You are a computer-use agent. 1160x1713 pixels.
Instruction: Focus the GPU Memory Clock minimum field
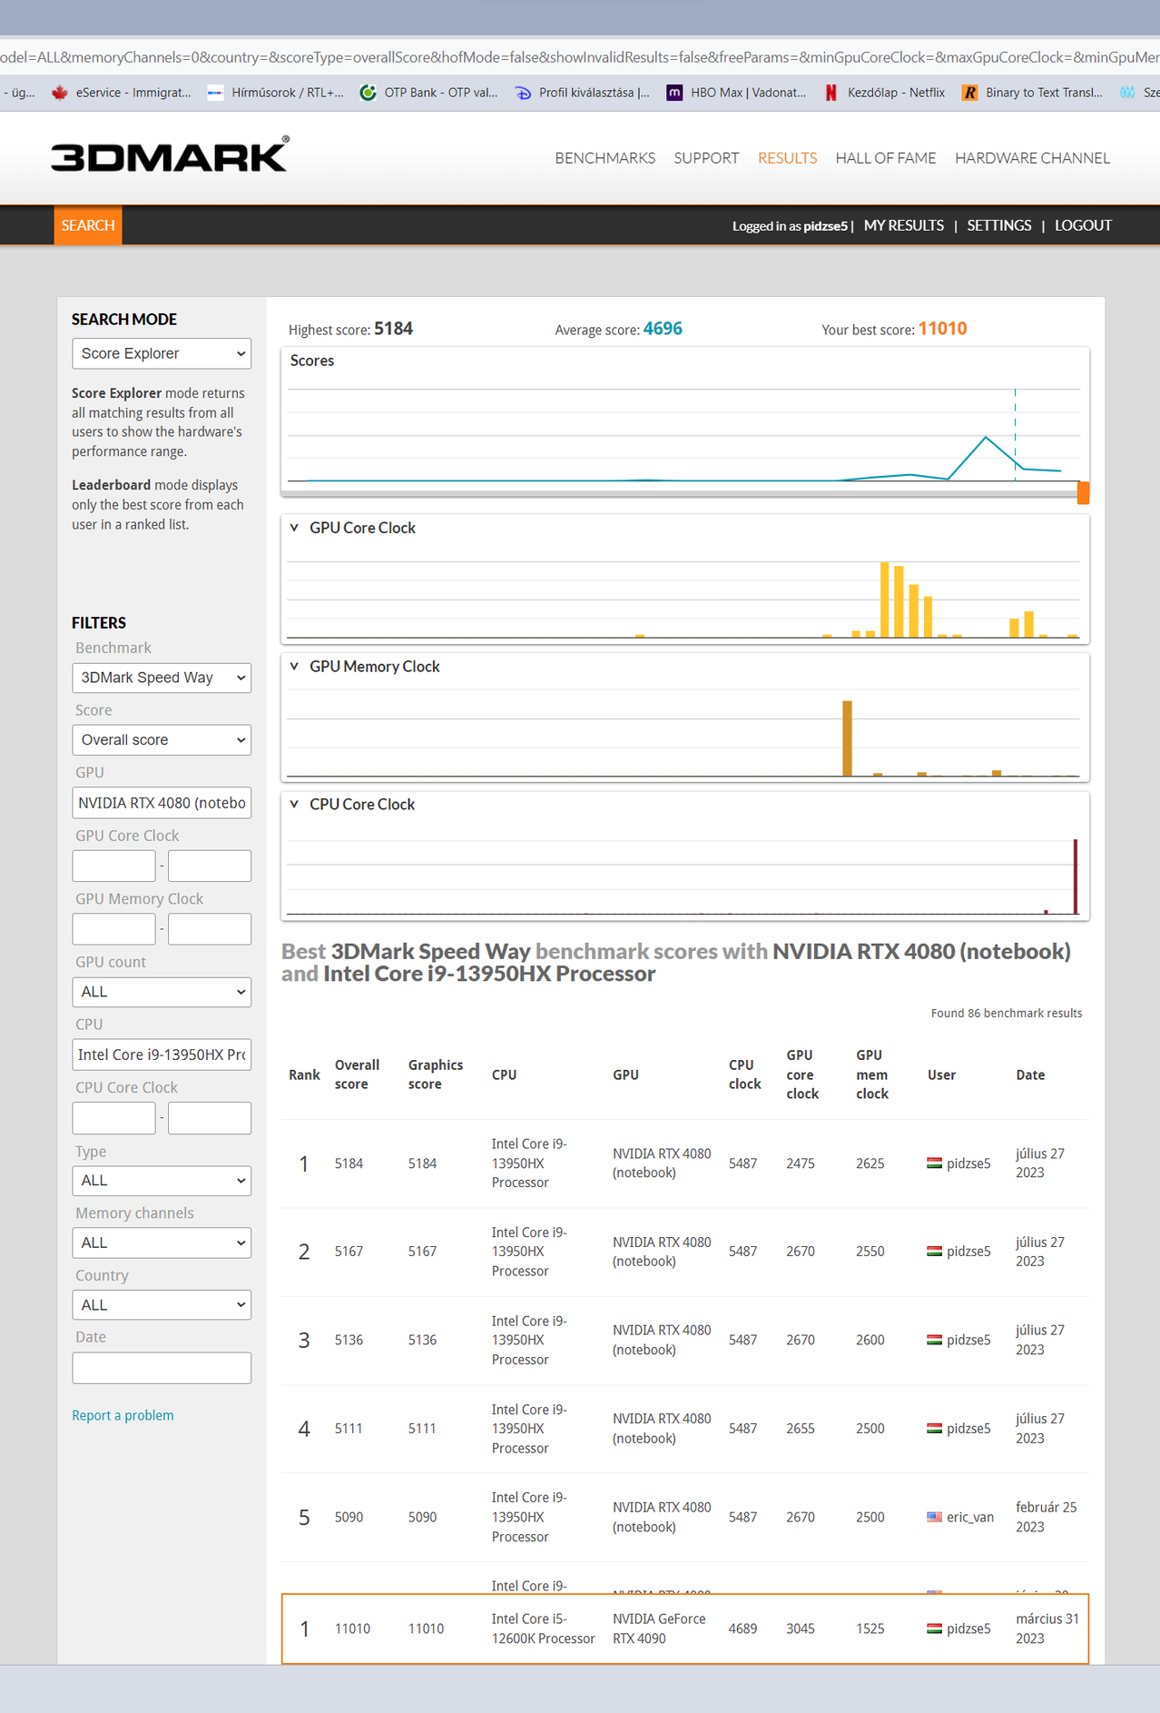(114, 929)
